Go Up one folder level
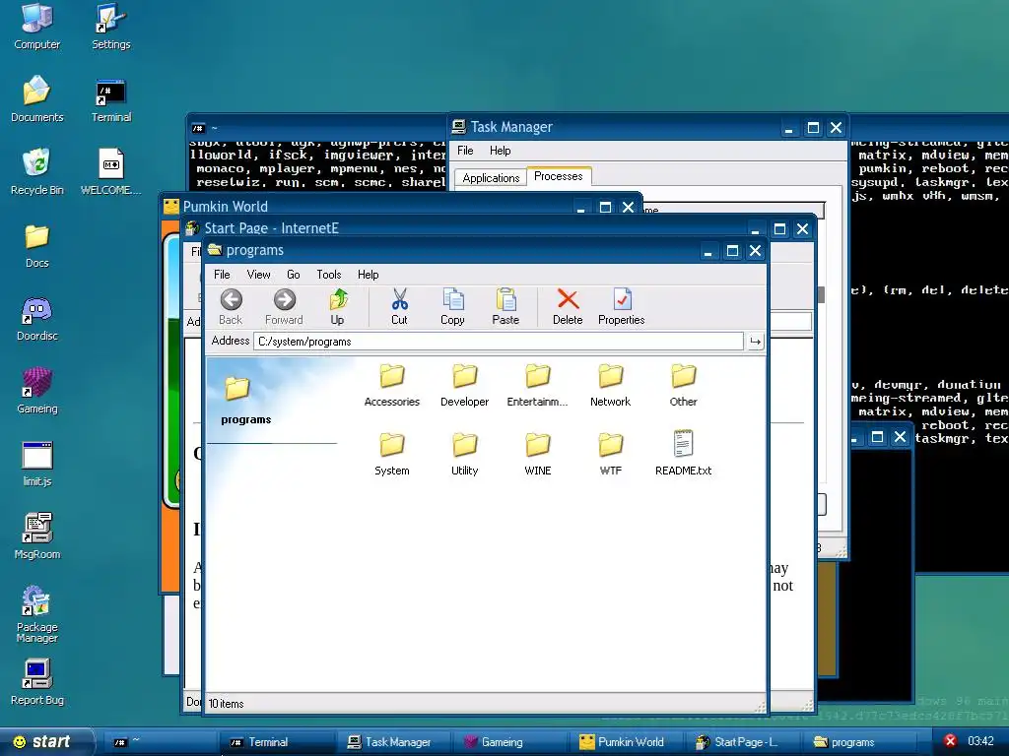1009x756 pixels. [x=337, y=307]
